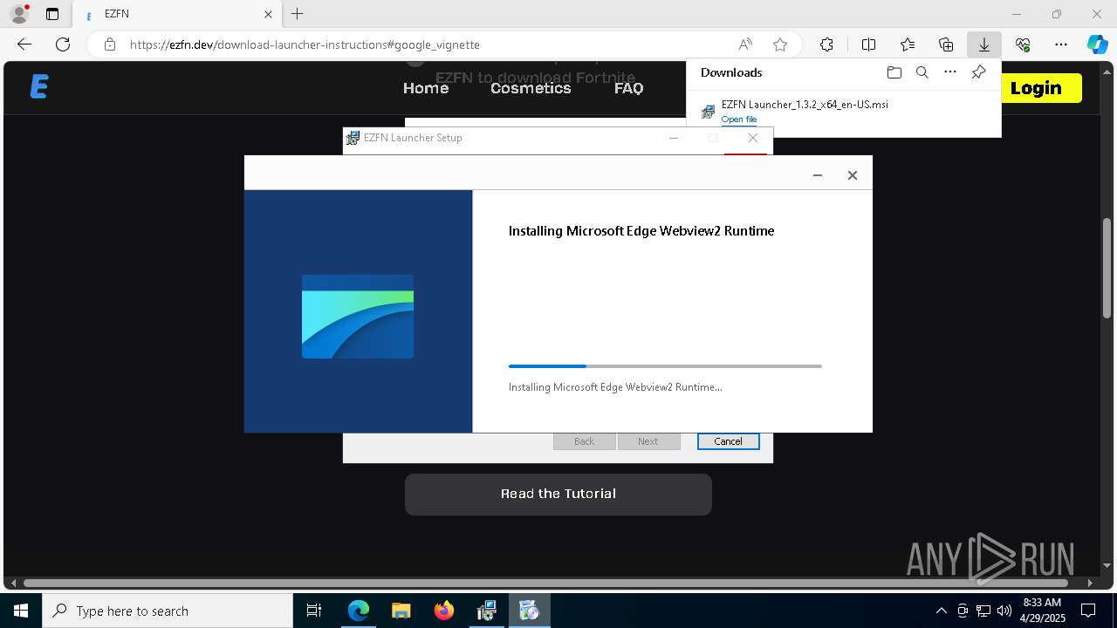
Task: Click the browser profile avatar icon
Action: [x=19, y=14]
